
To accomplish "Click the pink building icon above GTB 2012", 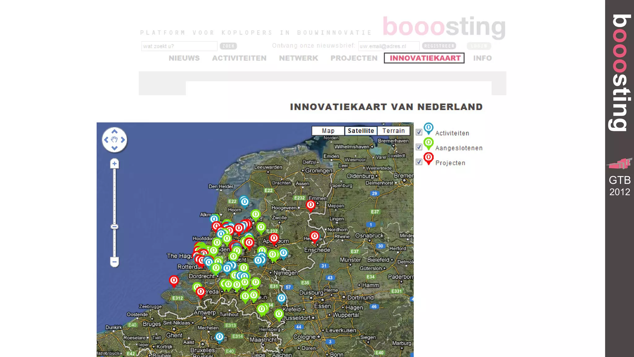I will point(619,163).
